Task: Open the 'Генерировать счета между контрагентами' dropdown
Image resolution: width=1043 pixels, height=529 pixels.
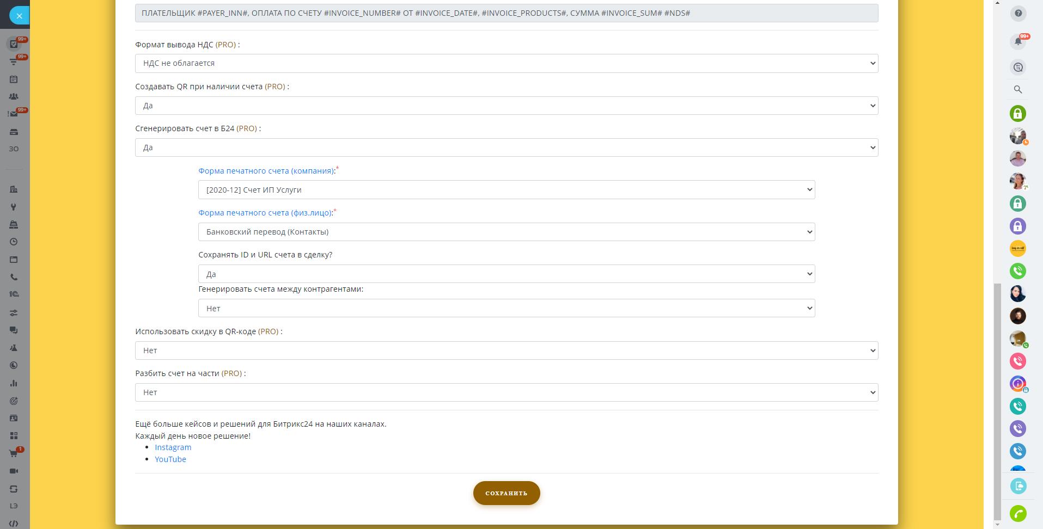Action: point(507,308)
